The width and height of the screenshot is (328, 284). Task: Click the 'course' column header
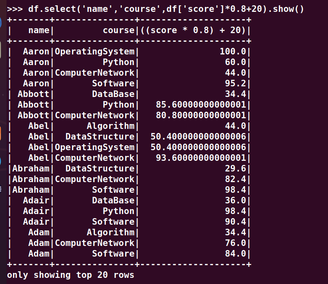[119, 30]
